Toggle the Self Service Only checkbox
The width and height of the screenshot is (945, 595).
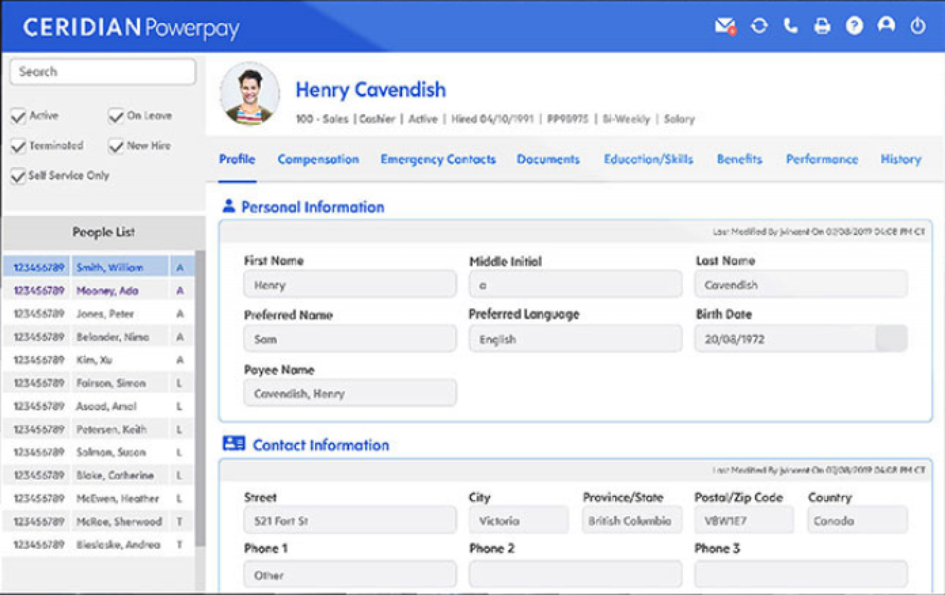[x=18, y=175]
